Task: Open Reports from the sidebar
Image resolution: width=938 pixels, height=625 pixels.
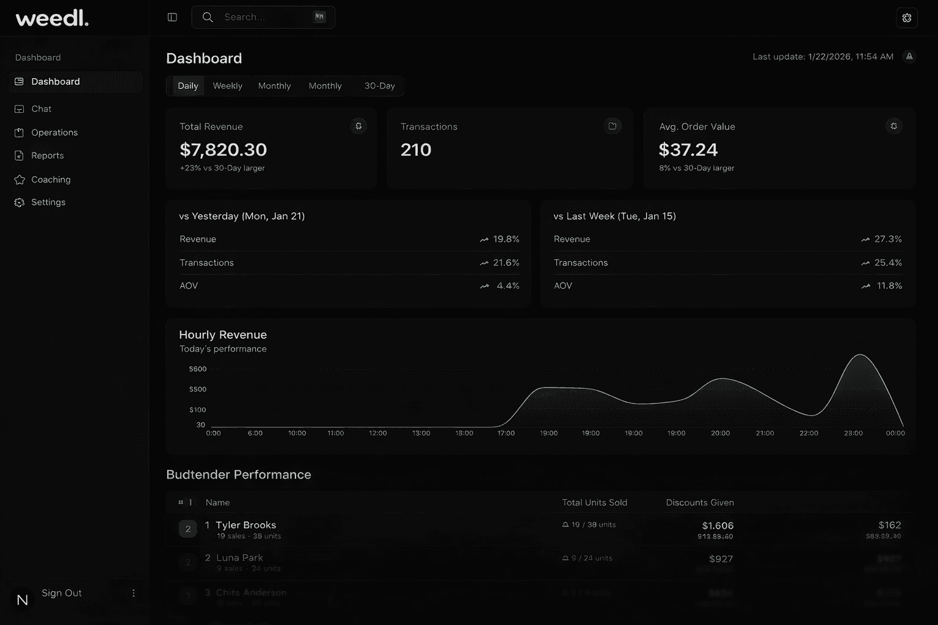Action: click(x=46, y=156)
